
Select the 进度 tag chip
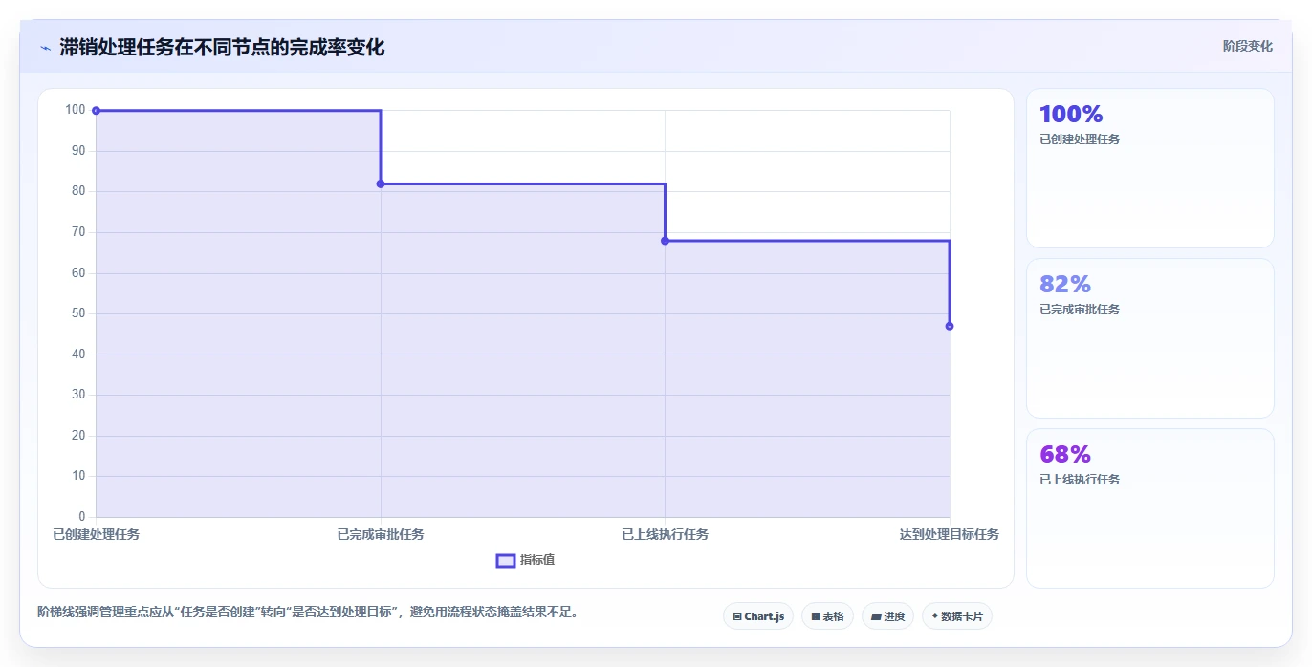point(887,616)
